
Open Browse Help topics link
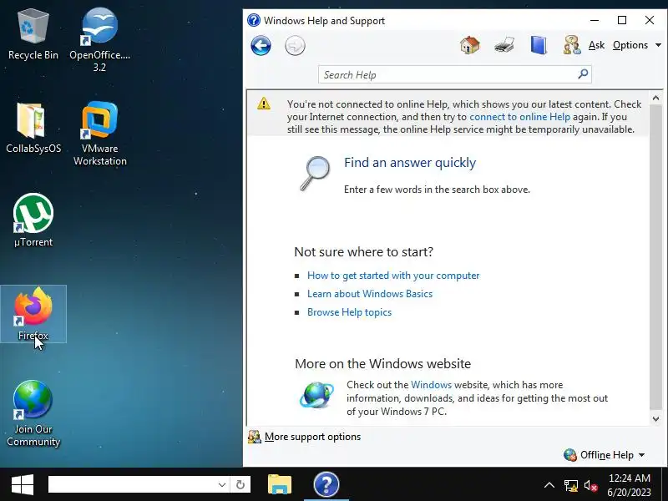point(349,312)
